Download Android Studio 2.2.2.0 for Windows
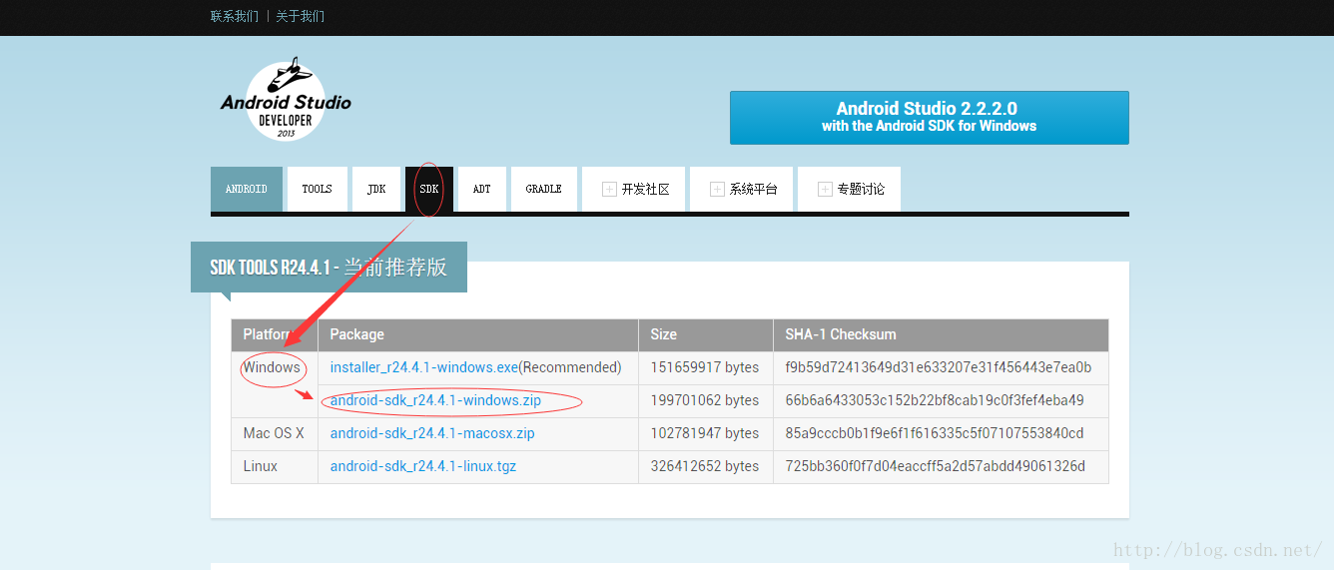This screenshot has width=1334, height=570. point(929,118)
